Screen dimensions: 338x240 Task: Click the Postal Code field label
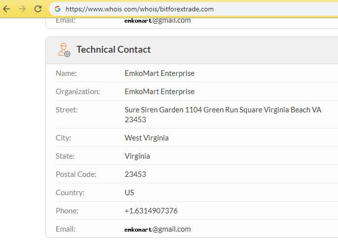point(76,174)
